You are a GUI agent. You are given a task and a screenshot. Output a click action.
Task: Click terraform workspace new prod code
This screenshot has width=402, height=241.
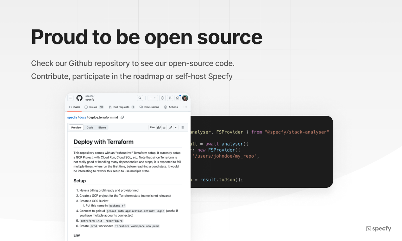(137, 226)
